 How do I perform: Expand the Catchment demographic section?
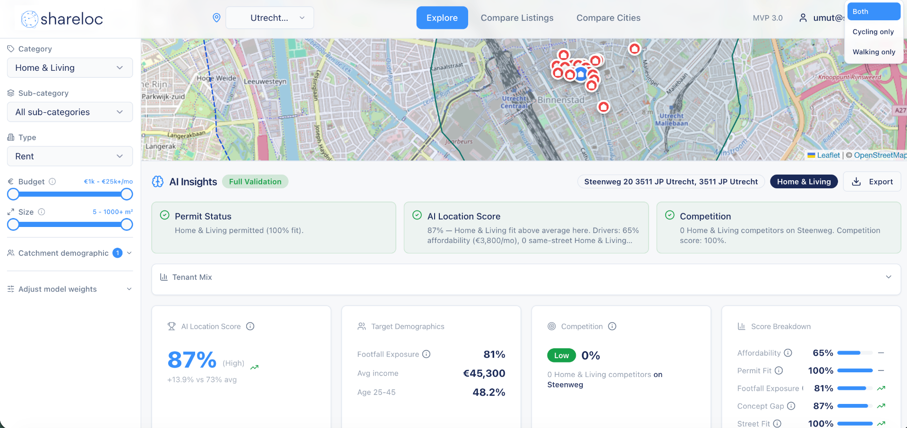70,253
